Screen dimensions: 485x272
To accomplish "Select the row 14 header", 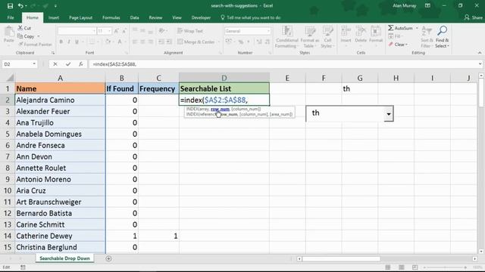I will 8,236.
